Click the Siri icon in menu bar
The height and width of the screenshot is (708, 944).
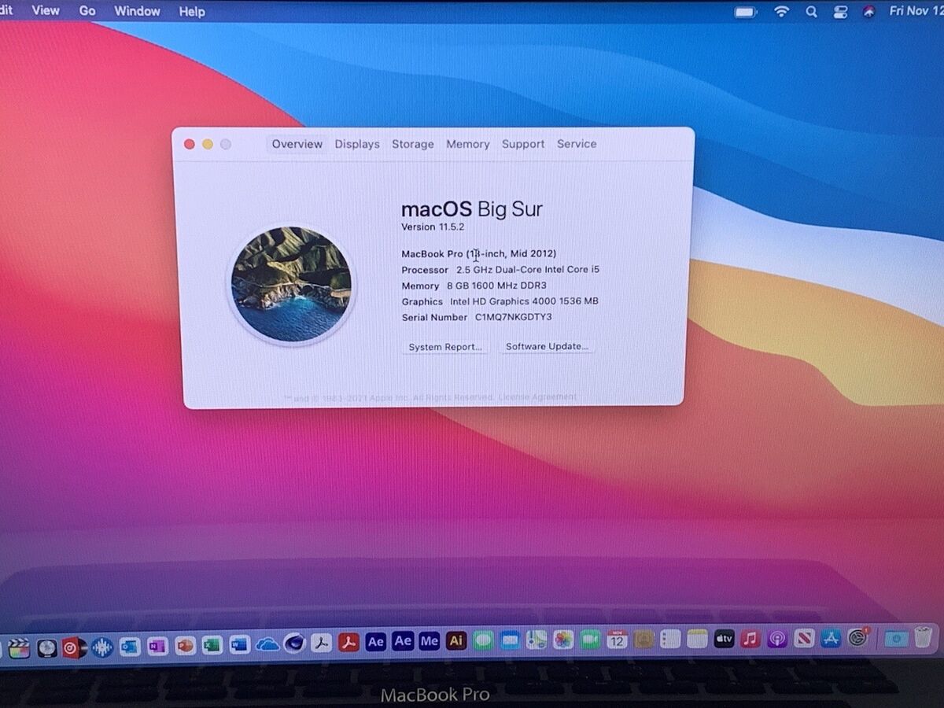(x=868, y=11)
